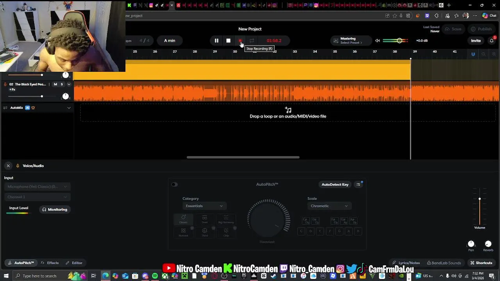Image resolution: width=500 pixels, height=281 pixels.
Task: Select the Classic AutoPitch preset
Action: coord(183,219)
